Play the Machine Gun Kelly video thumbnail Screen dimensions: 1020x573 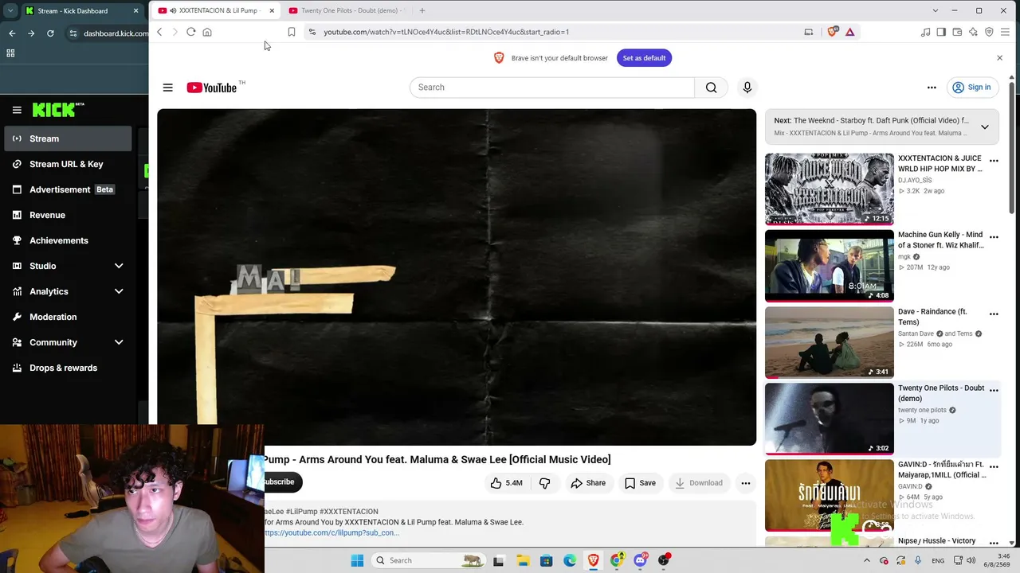pos(829,267)
